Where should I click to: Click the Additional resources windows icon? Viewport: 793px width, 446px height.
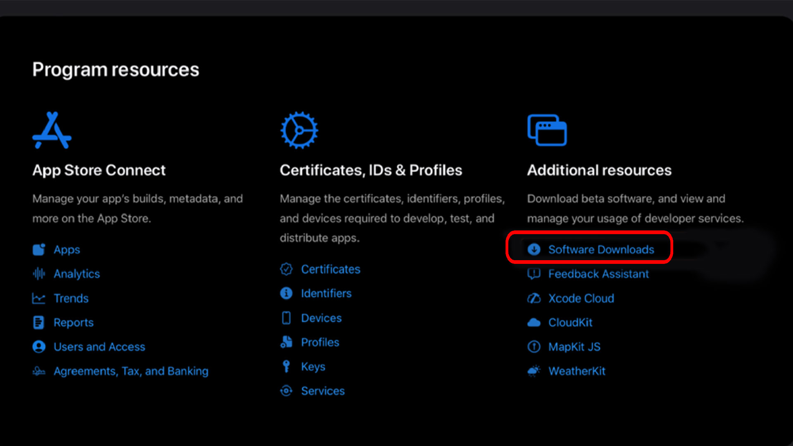pos(547,130)
